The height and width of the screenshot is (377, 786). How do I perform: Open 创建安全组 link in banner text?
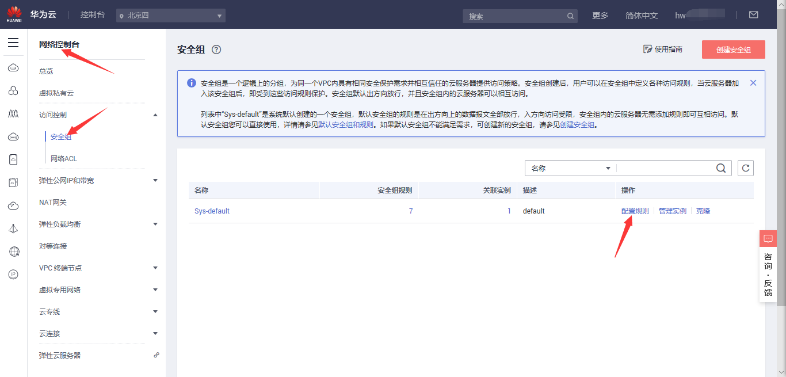[577, 124]
